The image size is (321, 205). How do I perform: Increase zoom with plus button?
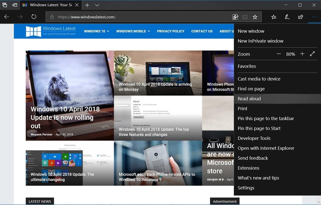[x=302, y=54]
